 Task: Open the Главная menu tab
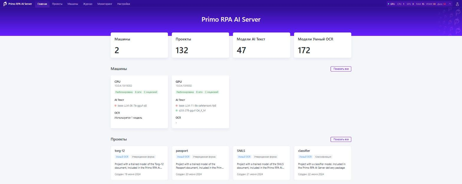click(42, 4)
